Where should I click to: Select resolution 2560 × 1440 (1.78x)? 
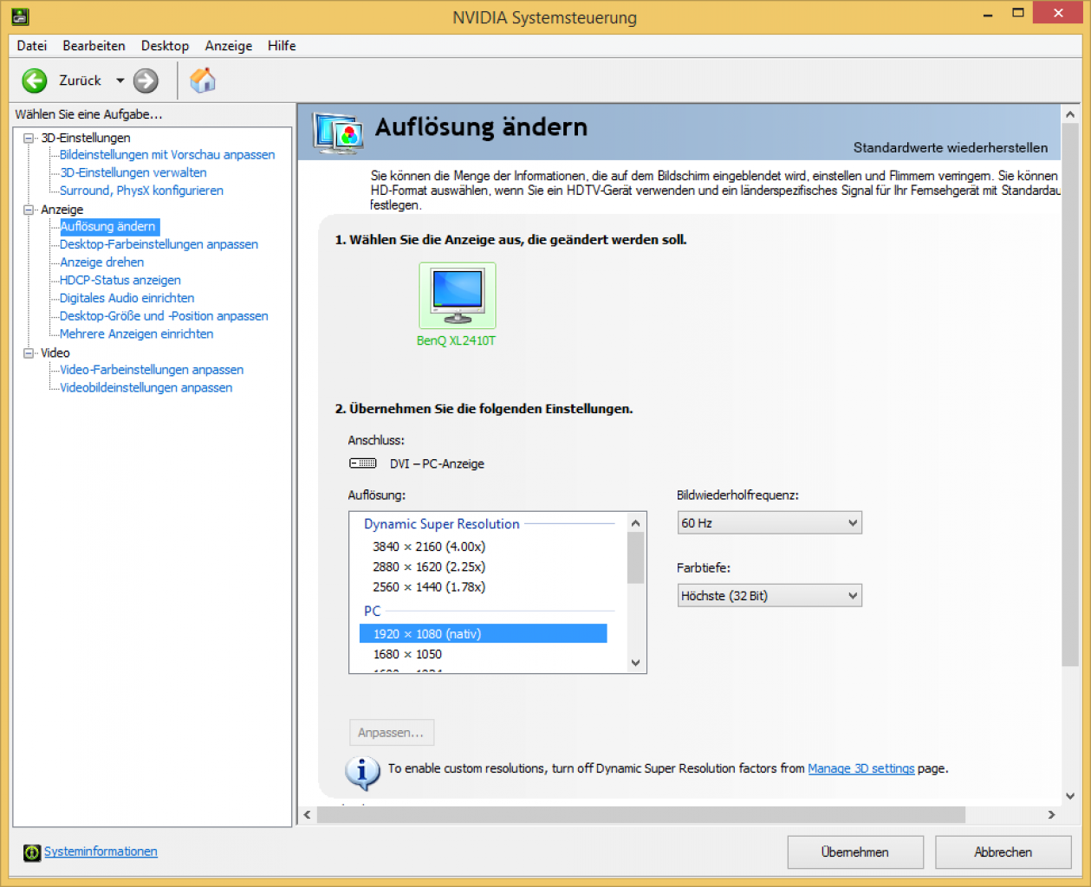(x=429, y=587)
